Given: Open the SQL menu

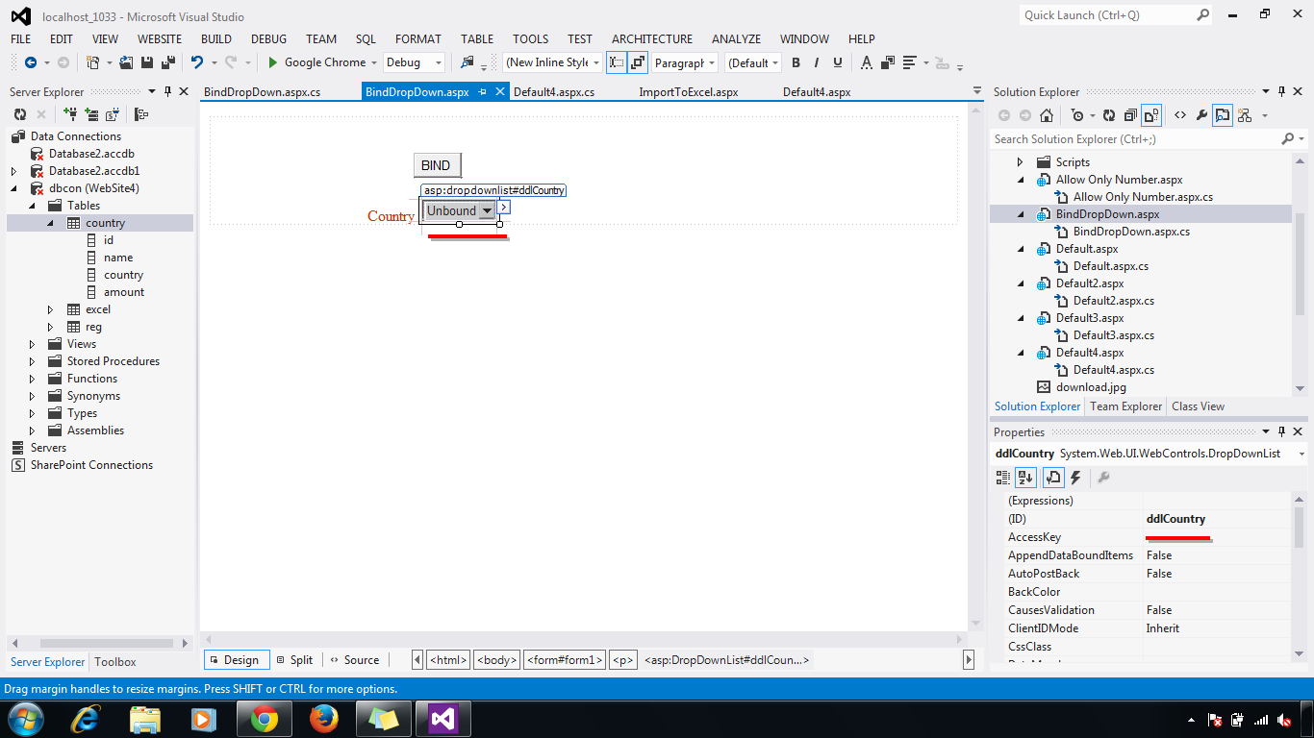Looking at the screenshot, I should point(365,39).
